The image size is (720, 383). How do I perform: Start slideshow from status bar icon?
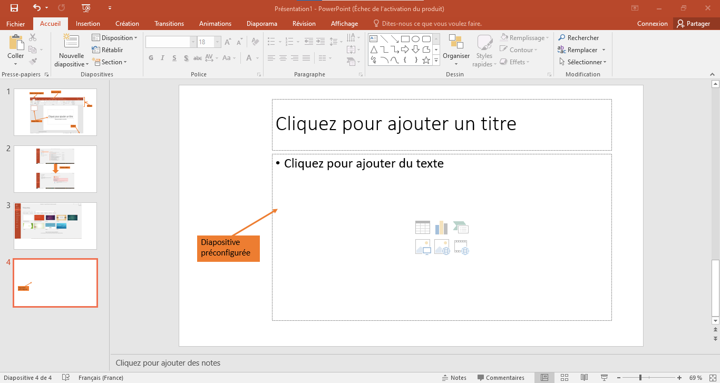click(604, 378)
